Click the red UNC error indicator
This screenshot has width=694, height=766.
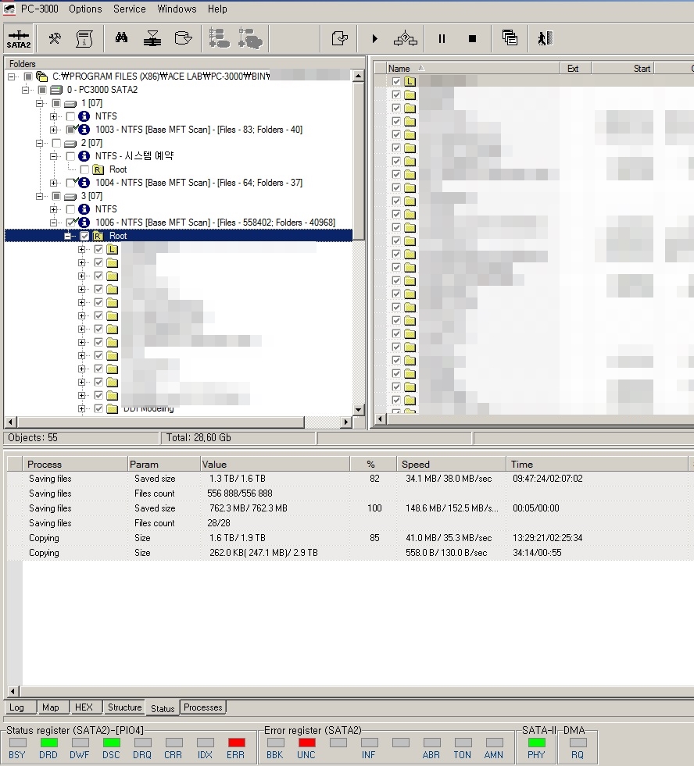pyautogui.click(x=306, y=743)
